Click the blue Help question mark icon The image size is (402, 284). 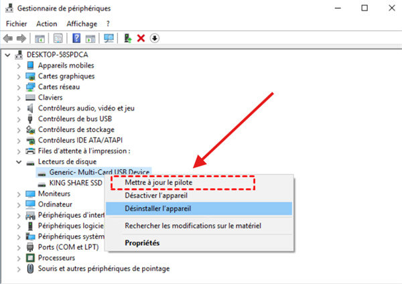point(76,38)
